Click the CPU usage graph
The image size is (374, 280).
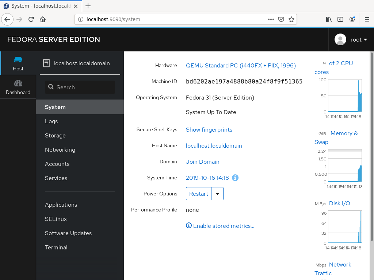coord(345,96)
